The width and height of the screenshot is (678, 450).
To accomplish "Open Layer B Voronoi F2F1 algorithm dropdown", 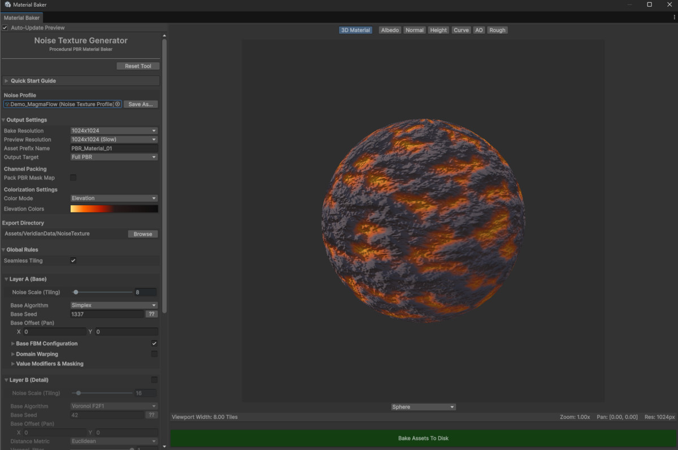I will click(114, 406).
